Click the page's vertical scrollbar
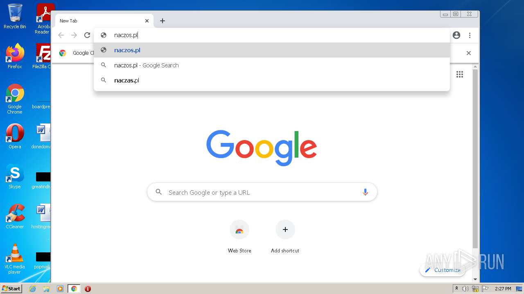Viewport: 524px width, 294px height. click(475, 159)
